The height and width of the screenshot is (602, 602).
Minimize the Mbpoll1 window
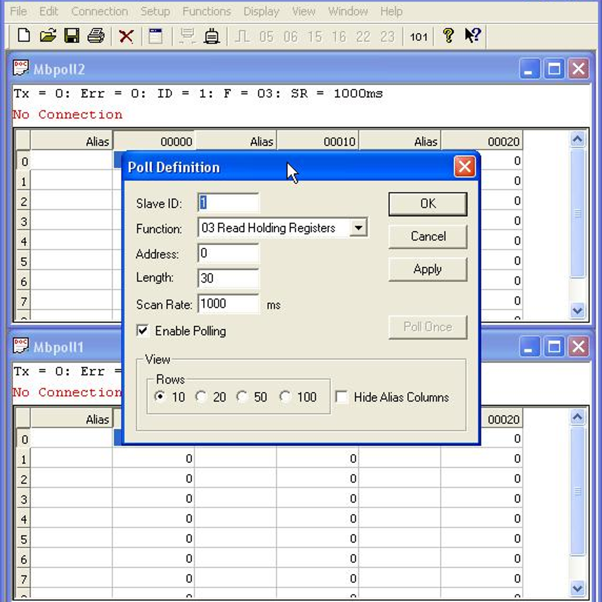pos(529,347)
